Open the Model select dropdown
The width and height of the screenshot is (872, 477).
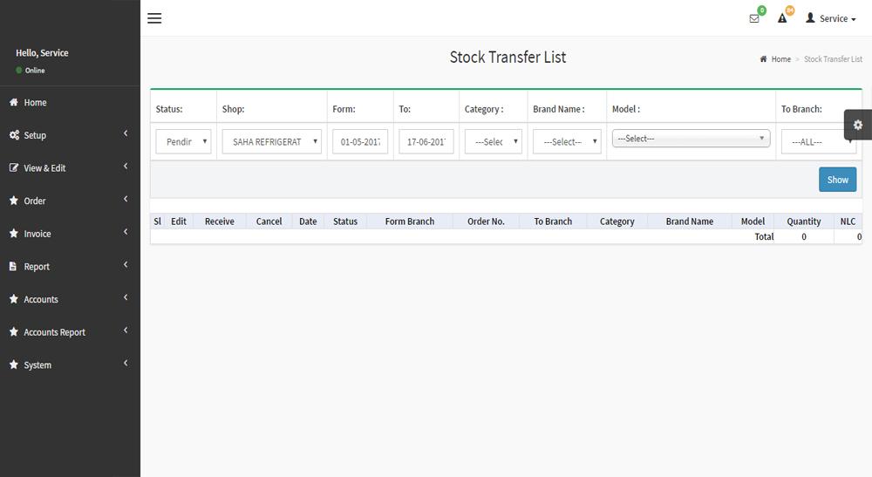point(691,139)
